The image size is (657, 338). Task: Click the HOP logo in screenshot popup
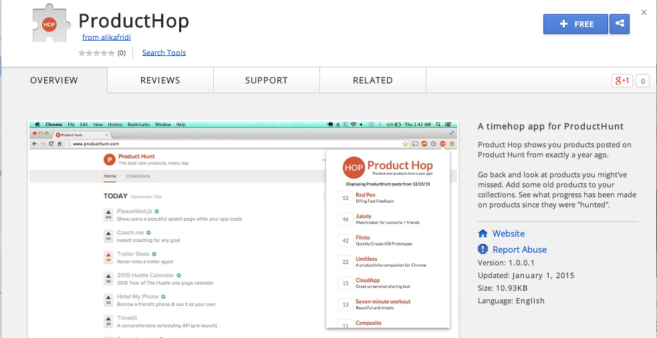point(354,167)
